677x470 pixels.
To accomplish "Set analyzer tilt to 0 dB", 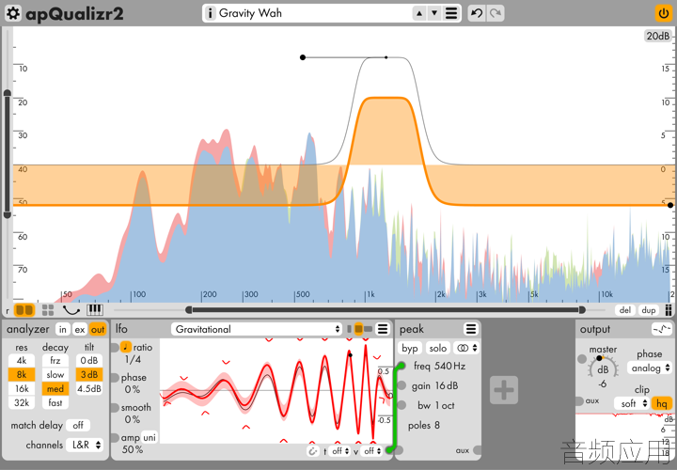I will (89, 360).
